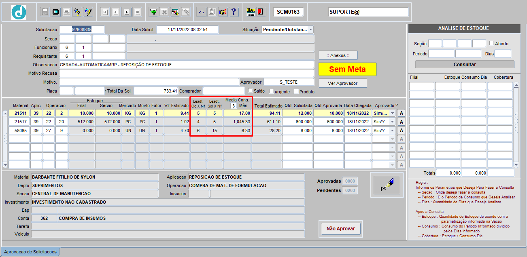Click the Motivo Recusa field

(x=187, y=73)
